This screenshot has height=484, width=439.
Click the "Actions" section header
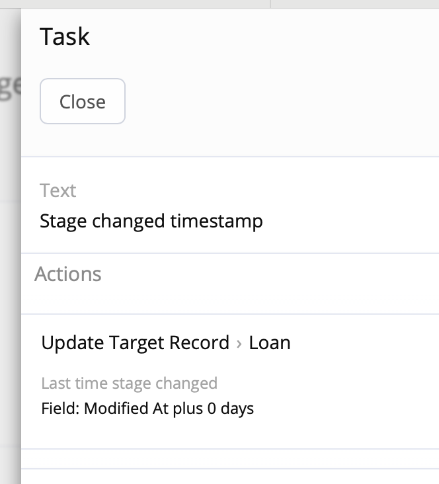(68, 274)
